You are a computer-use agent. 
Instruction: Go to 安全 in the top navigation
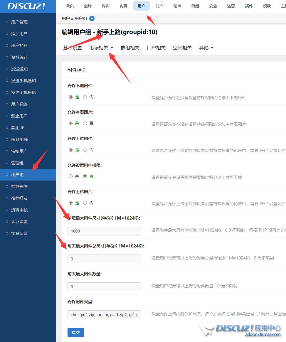(x=213, y=6)
